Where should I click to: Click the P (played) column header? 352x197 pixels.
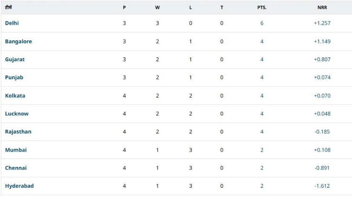(x=124, y=7)
